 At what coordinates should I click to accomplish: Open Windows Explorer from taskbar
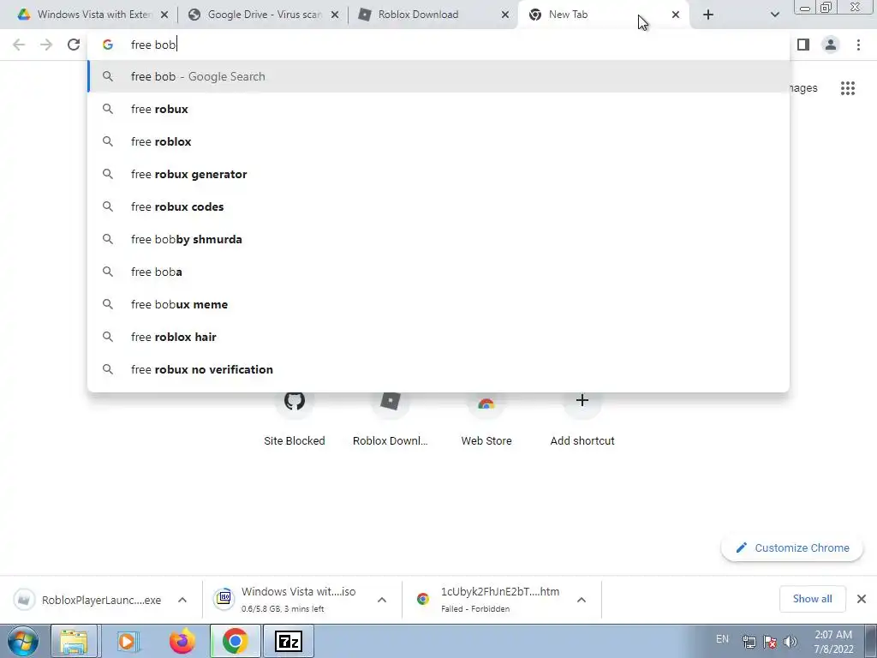(x=75, y=641)
